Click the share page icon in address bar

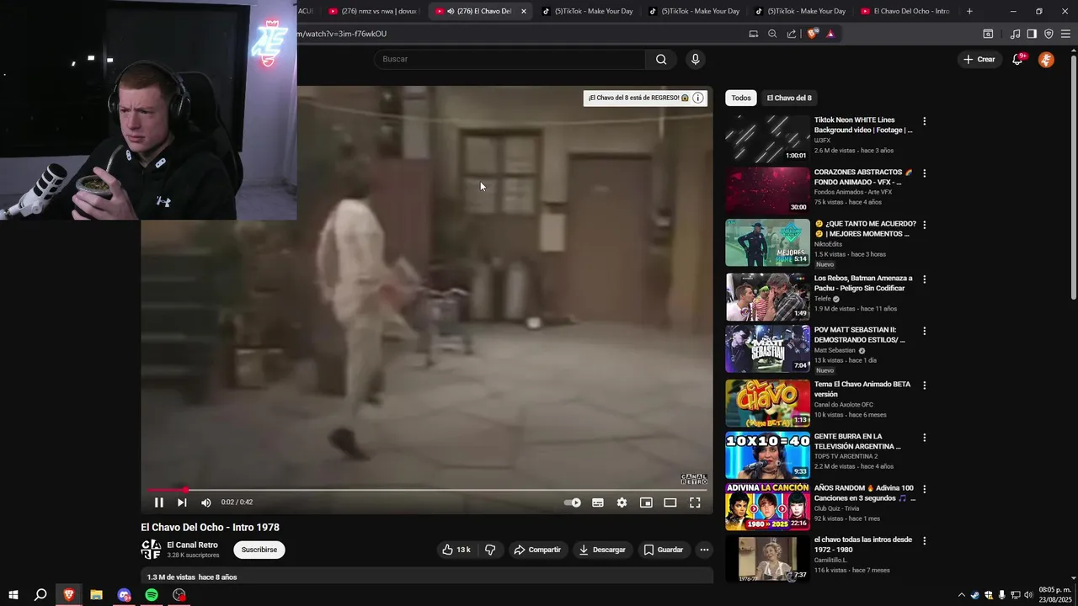792,34
